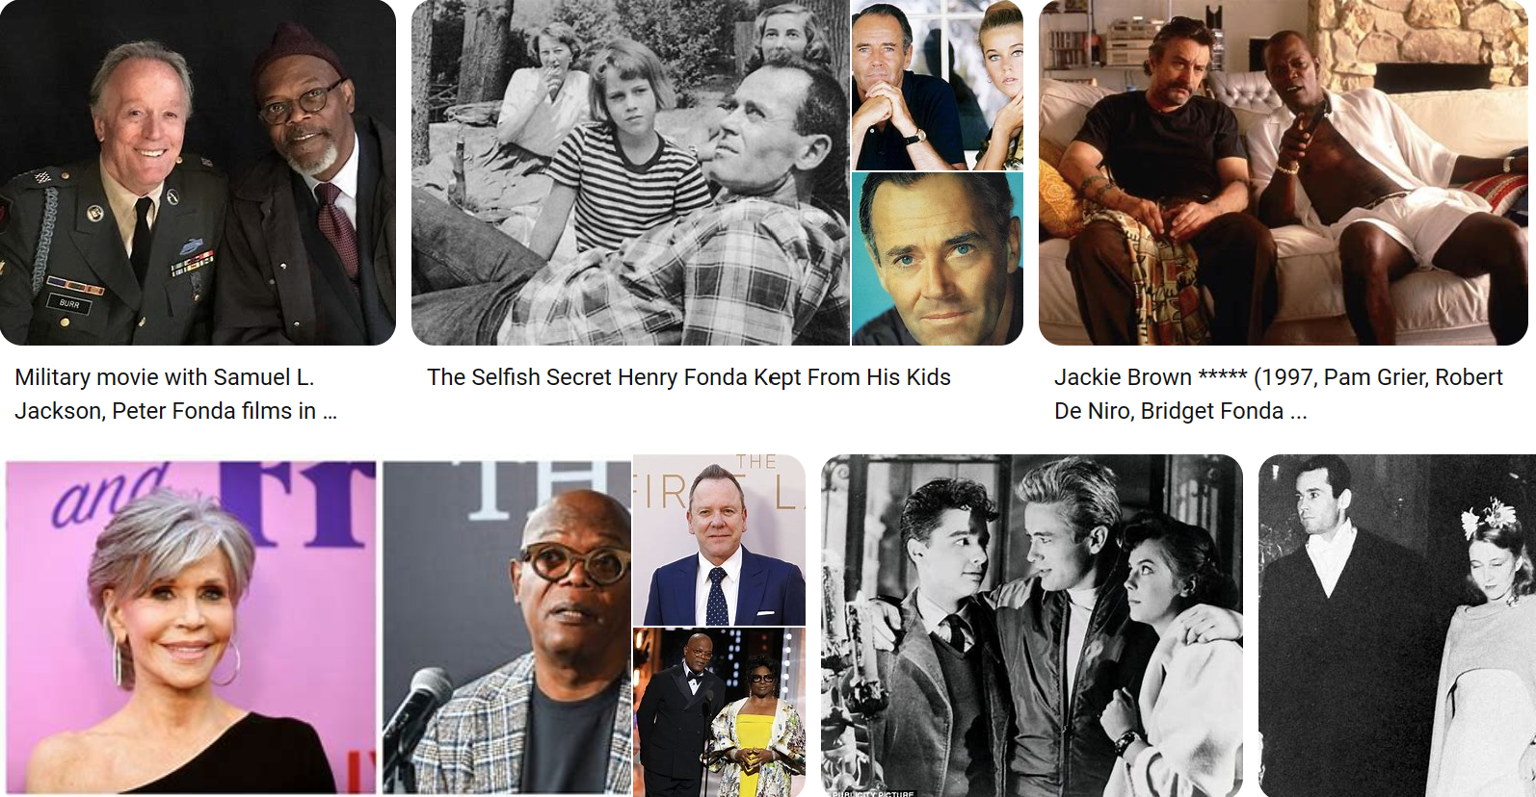Click the "De Niro, Bridget Fonda ..." caption line

tap(1180, 411)
